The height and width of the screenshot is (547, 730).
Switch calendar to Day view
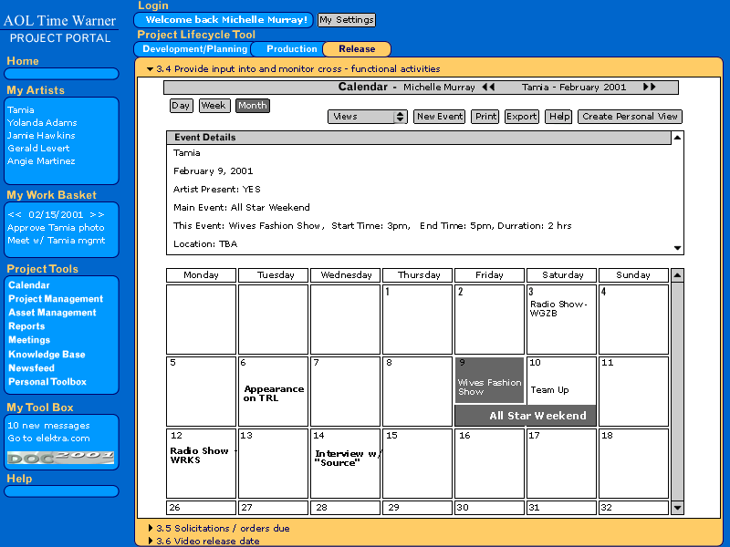pos(181,106)
